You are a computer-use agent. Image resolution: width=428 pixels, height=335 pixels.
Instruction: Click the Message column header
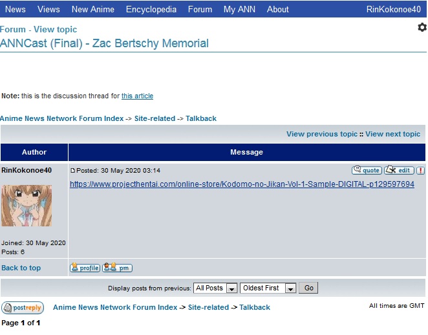pyautogui.click(x=247, y=152)
